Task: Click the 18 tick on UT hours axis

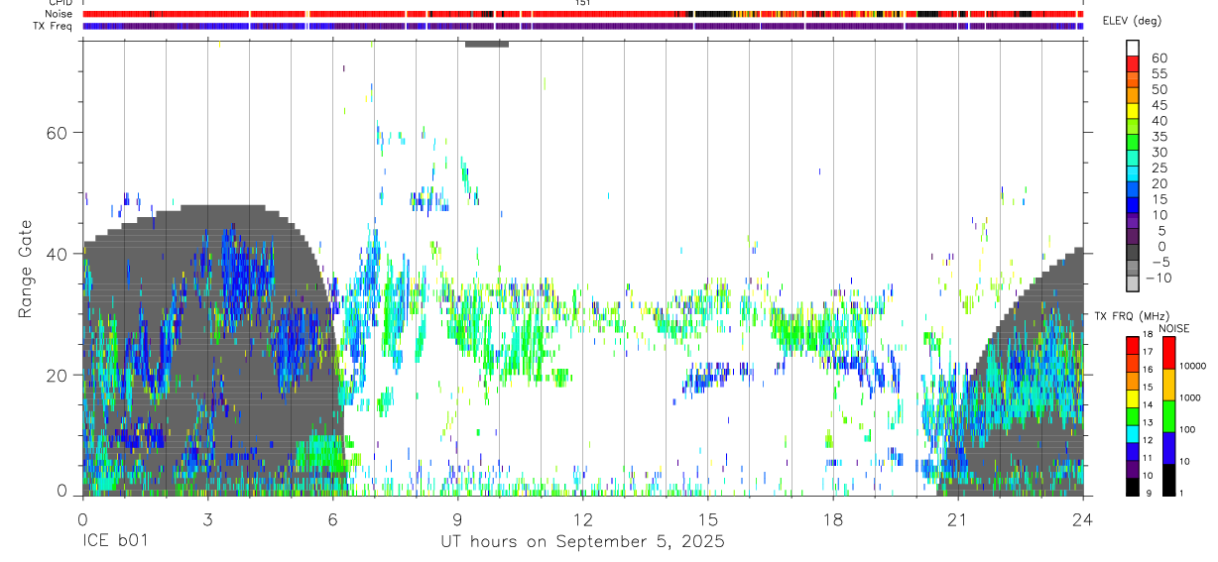Action: [x=833, y=518]
